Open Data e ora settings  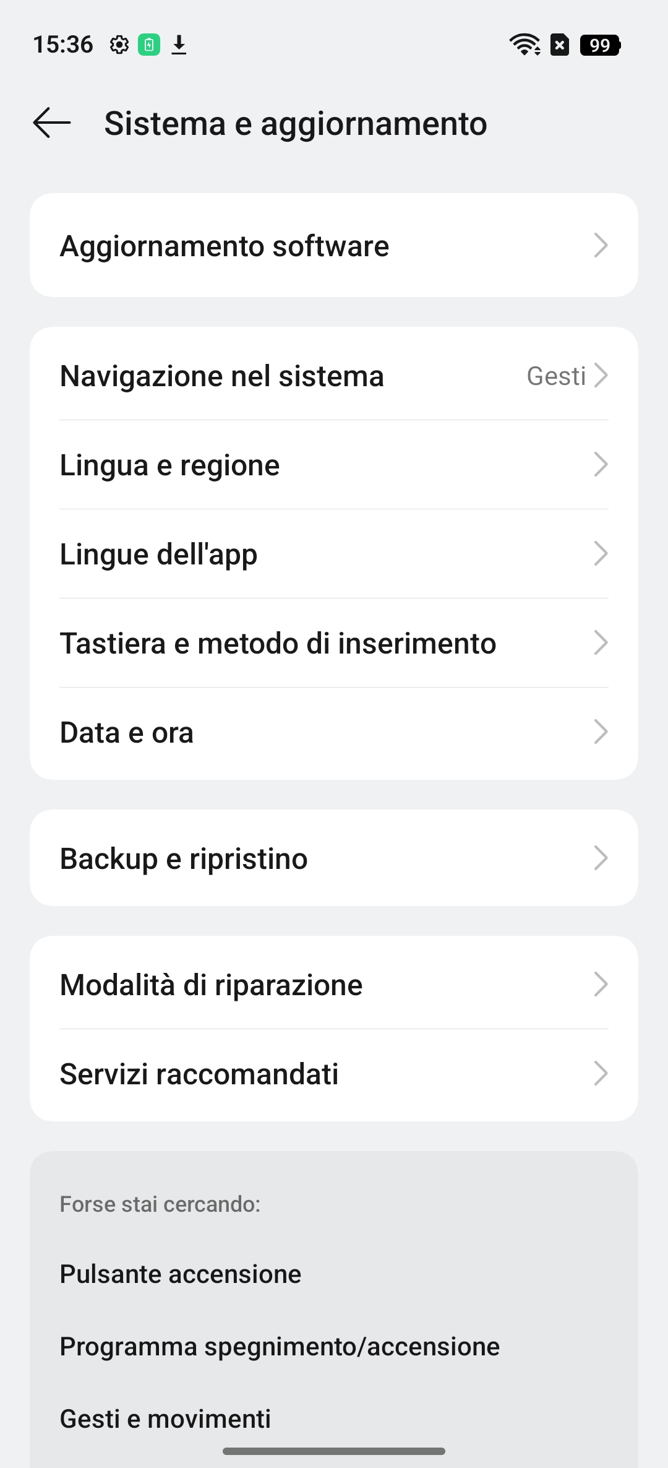(334, 732)
